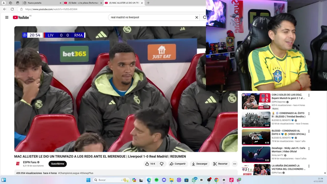This screenshot has height=184, width=327.
Task: Open Microsoft Store from the taskbar
Action: pyautogui.click(x=186, y=180)
